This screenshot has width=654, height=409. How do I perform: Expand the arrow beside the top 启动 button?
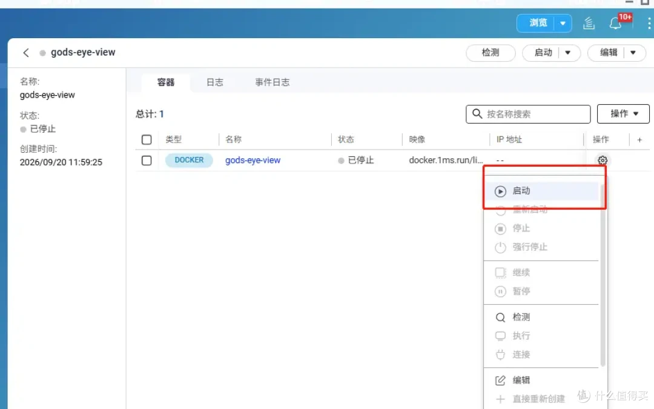point(567,53)
